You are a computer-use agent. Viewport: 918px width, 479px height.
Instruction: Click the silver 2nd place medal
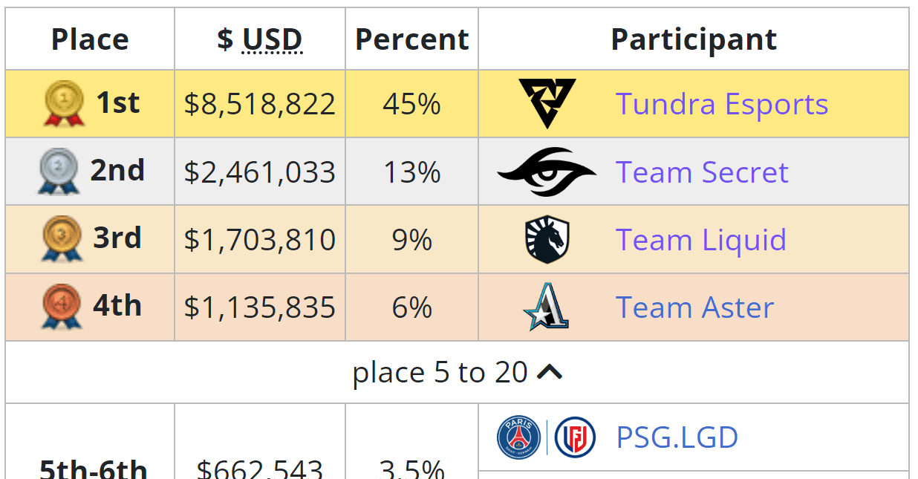click(x=58, y=172)
